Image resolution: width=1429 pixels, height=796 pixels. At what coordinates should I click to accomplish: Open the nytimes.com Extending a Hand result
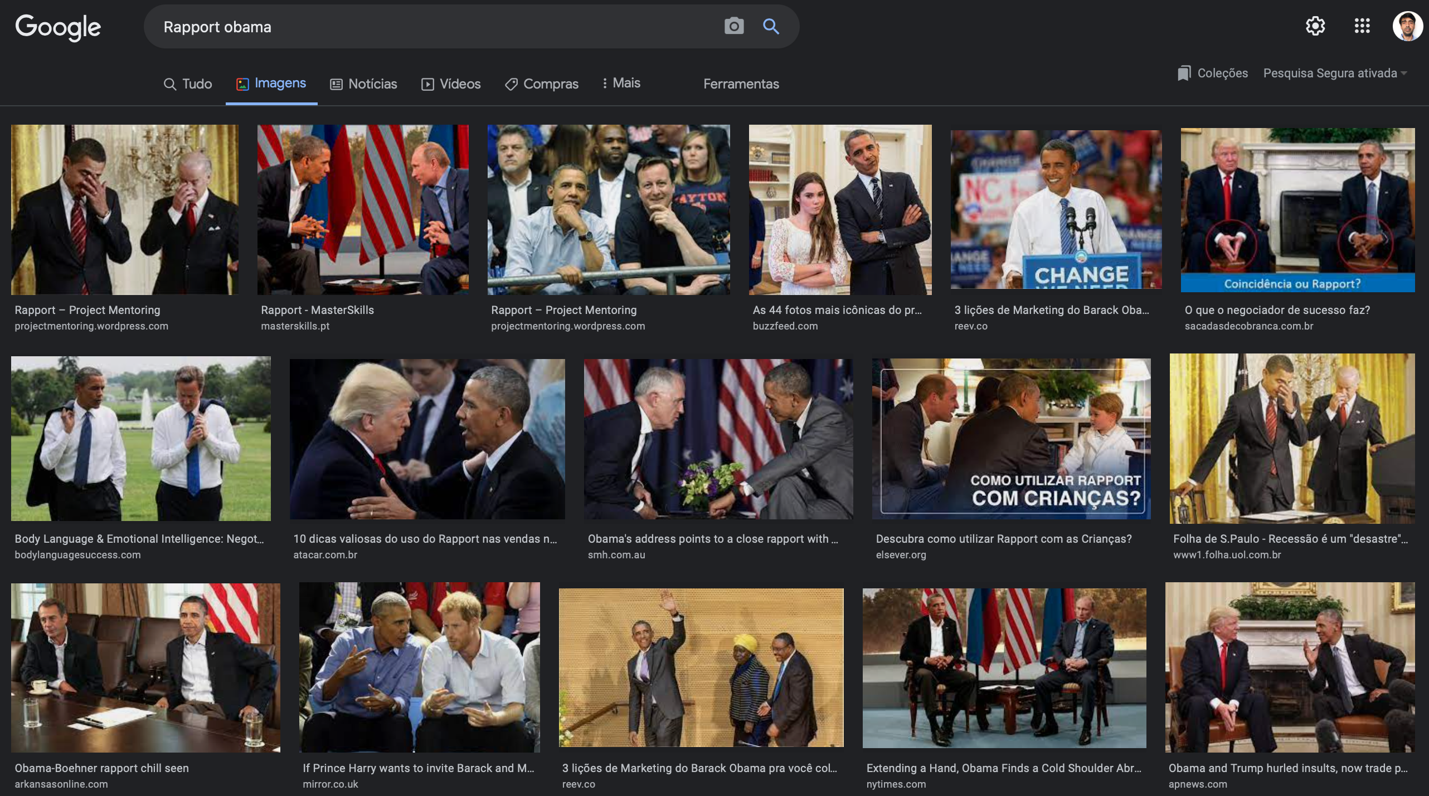click(x=1003, y=768)
